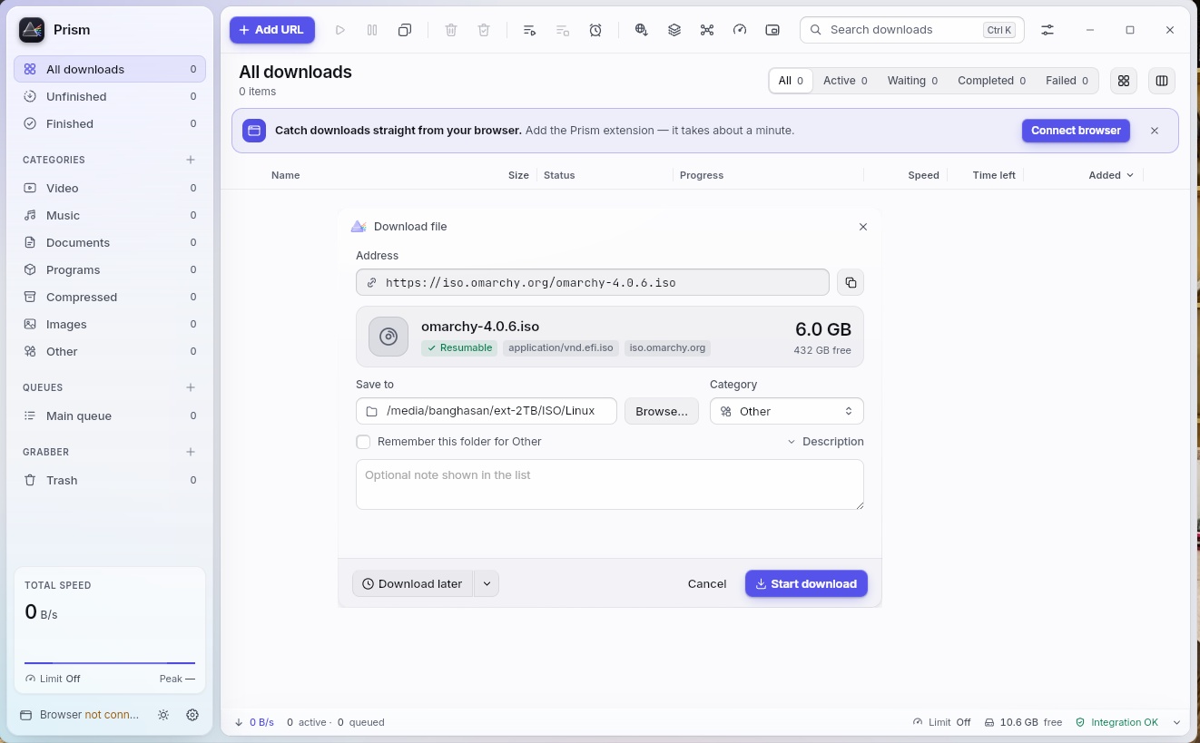This screenshot has height=743, width=1200.
Task: Open the scheduler alarm clock icon
Action: (x=595, y=30)
